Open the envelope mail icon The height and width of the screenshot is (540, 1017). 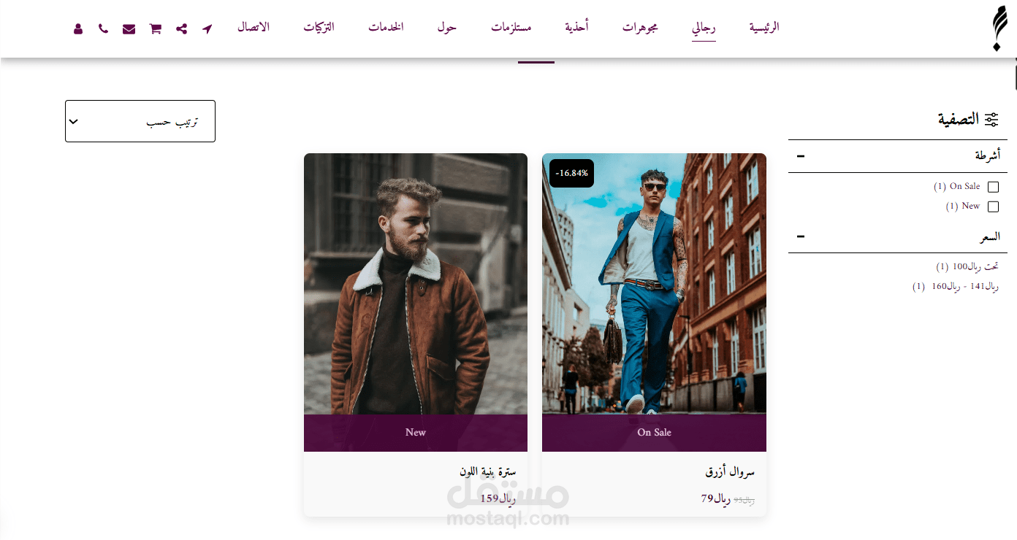click(x=129, y=29)
